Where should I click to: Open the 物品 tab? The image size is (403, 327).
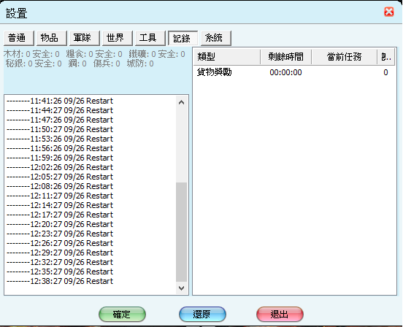click(x=52, y=38)
